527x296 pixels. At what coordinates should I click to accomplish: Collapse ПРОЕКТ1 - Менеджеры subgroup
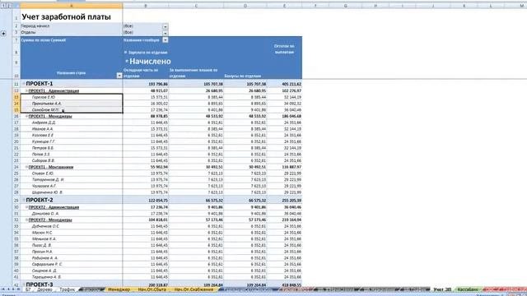tap(27, 116)
